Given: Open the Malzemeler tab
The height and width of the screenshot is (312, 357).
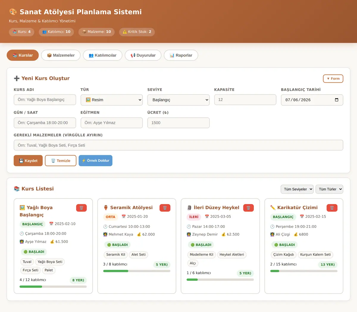Looking at the screenshot, I should [61, 55].
